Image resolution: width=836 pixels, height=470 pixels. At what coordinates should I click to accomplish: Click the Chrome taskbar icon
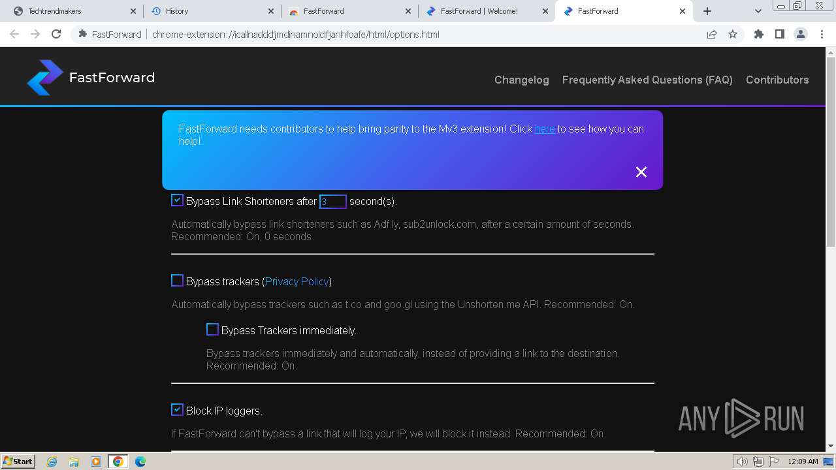[118, 462]
